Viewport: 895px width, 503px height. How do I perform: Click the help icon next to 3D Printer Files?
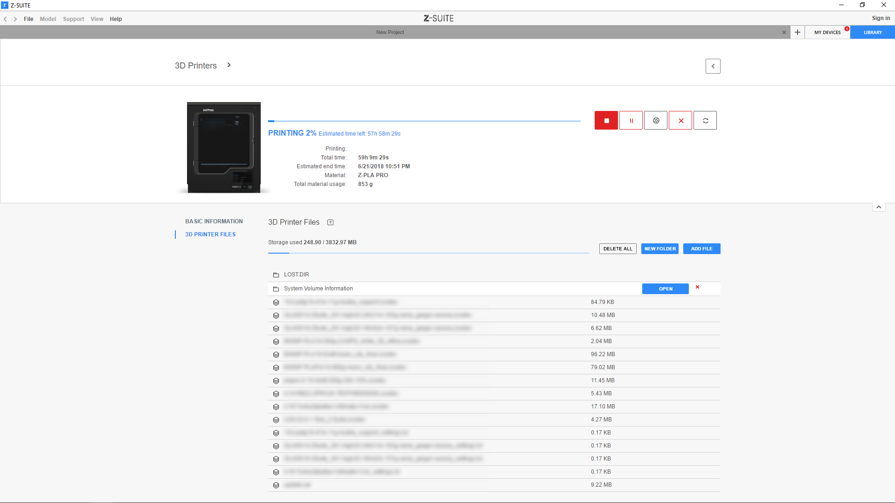point(330,222)
